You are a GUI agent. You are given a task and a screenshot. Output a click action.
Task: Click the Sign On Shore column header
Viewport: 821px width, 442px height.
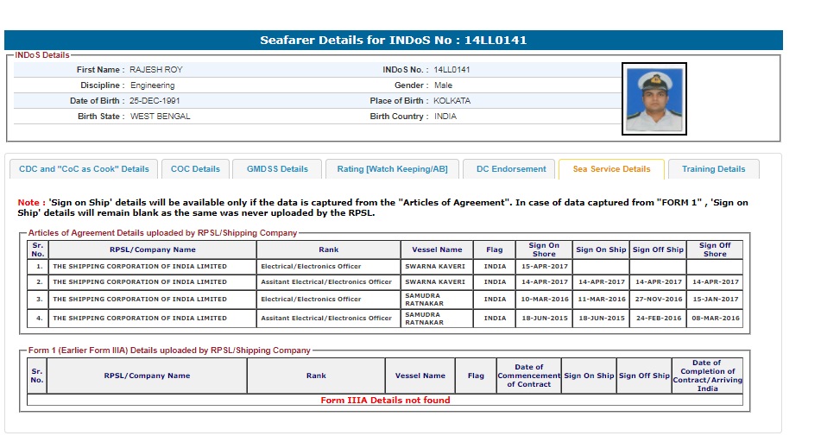point(543,249)
